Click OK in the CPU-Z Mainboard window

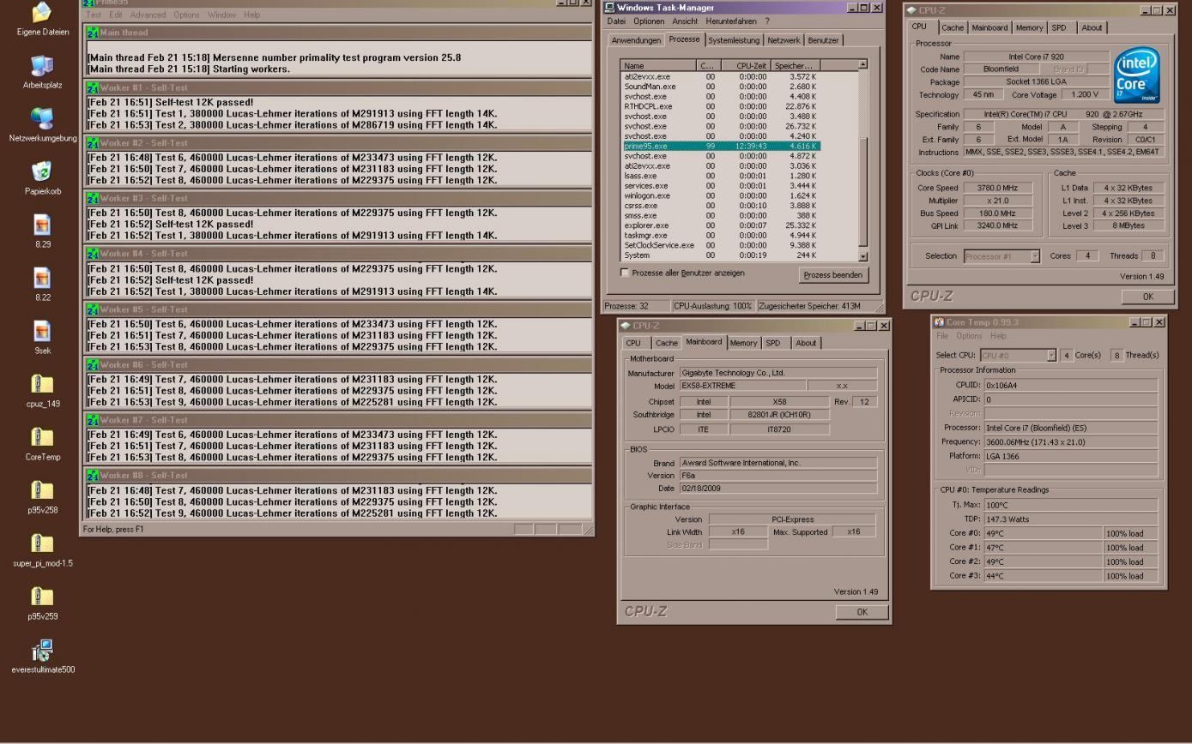[862, 612]
